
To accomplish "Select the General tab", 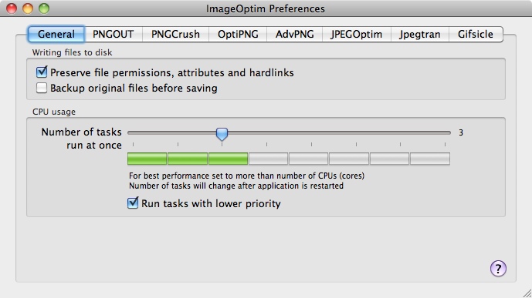I will (56, 34).
